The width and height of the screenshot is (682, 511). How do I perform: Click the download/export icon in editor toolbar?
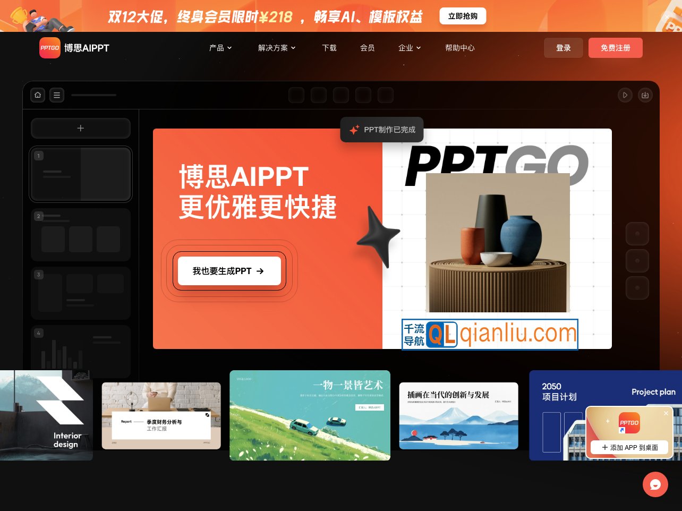(x=645, y=95)
